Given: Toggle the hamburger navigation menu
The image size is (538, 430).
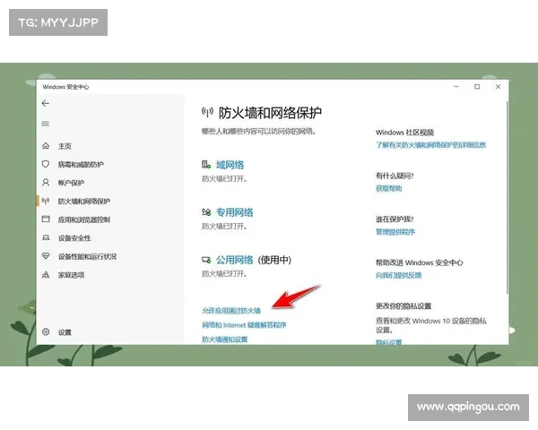Looking at the screenshot, I should [x=46, y=124].
